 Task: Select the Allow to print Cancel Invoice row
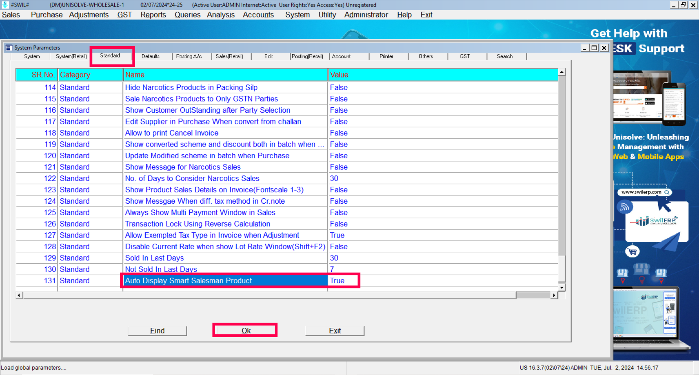[171, 133]
